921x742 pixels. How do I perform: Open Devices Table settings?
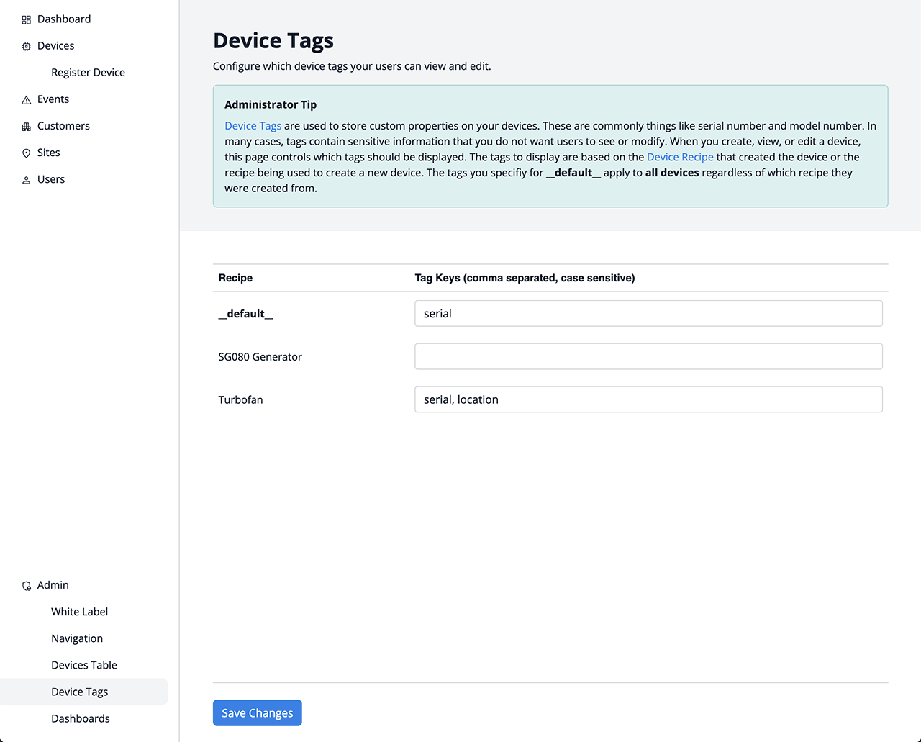[84, 665]
